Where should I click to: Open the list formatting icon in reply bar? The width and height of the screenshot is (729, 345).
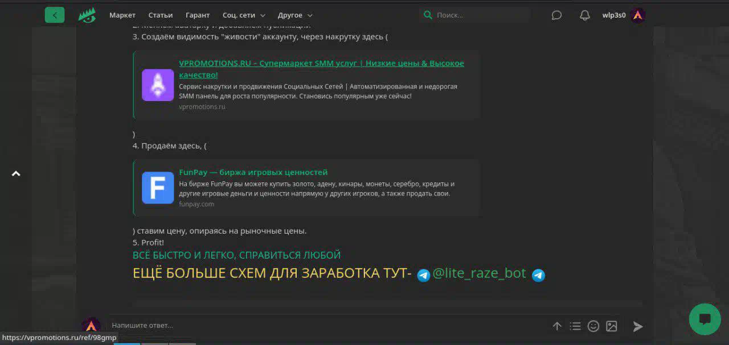tap(575, 326)
